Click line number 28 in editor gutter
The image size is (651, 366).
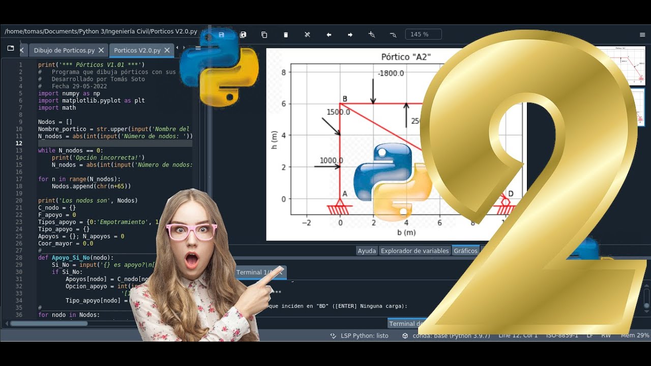pos(19,258)
